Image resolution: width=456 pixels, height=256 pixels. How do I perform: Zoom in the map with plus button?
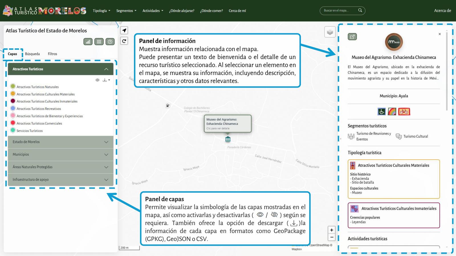[x=331, y=230]
